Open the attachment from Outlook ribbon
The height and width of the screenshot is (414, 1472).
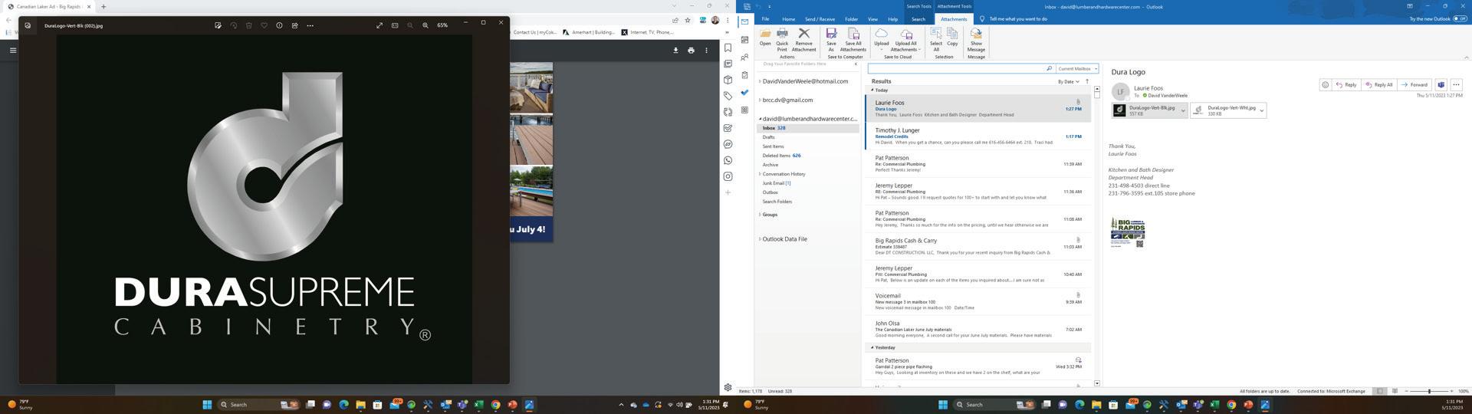765,38
